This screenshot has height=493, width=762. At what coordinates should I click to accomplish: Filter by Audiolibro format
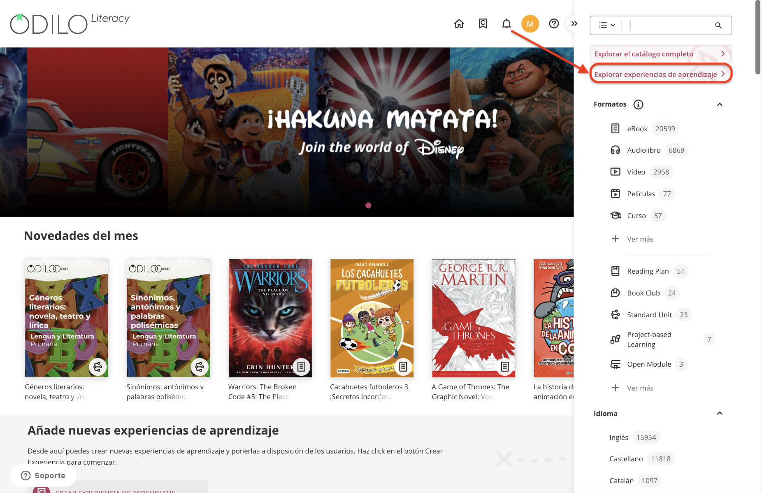coord(649,150)
